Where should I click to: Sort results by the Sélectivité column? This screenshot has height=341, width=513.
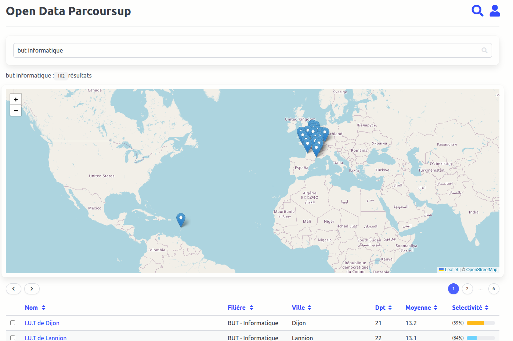pos(470,308)
